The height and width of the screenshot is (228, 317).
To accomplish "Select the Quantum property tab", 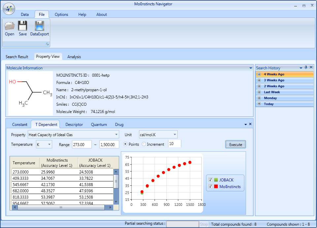I will coord(99,125).
